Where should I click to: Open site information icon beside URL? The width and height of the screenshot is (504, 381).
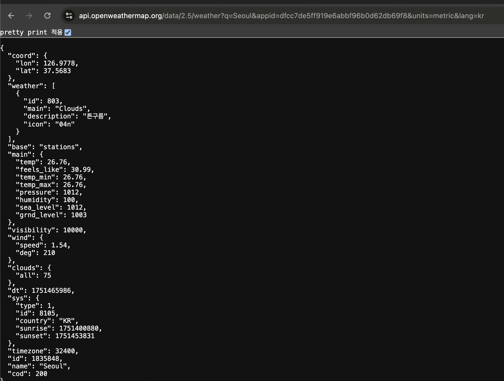pos(69,16)
